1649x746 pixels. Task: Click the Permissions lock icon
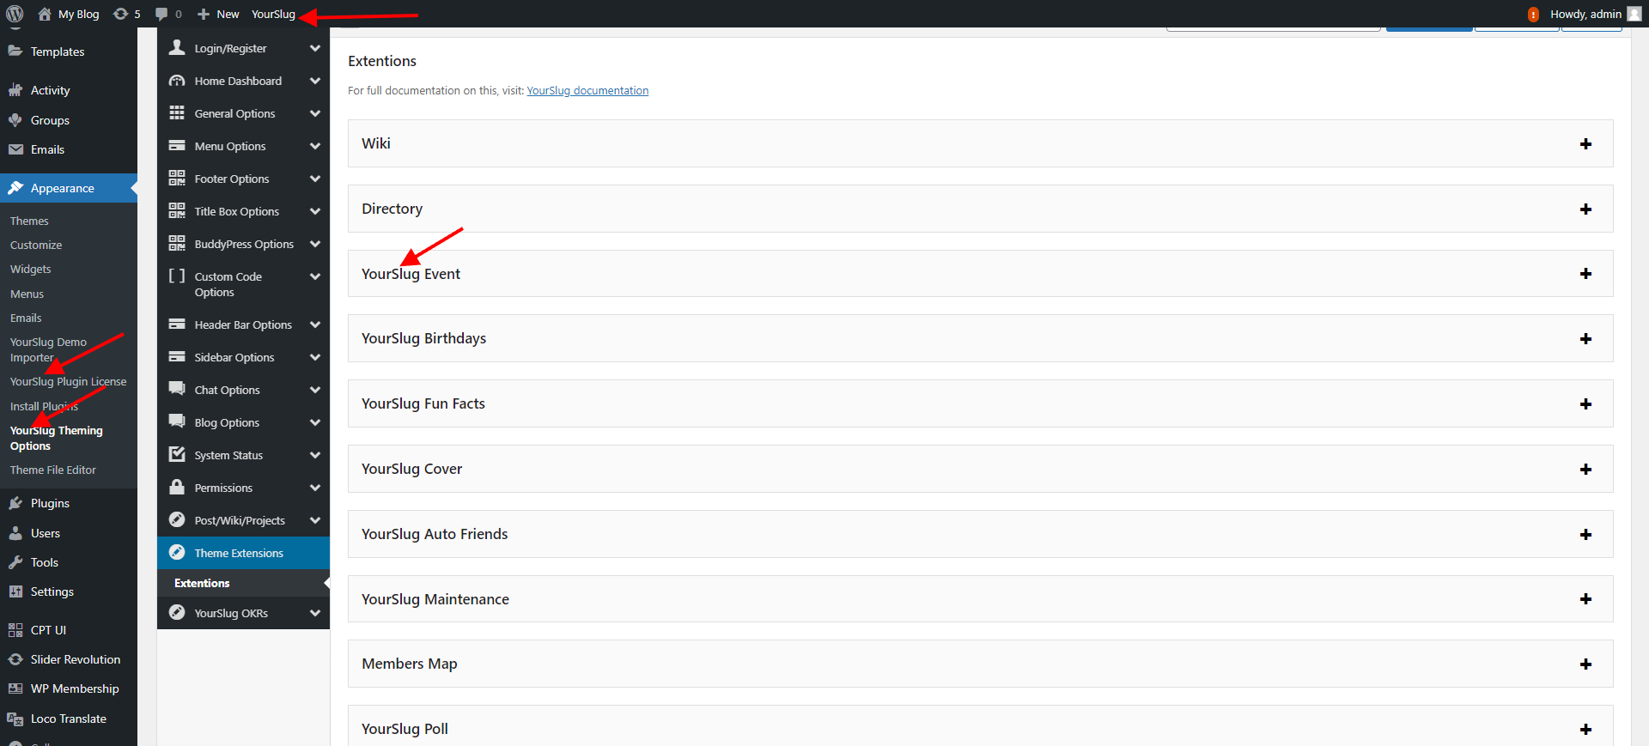tap(177, 488)
